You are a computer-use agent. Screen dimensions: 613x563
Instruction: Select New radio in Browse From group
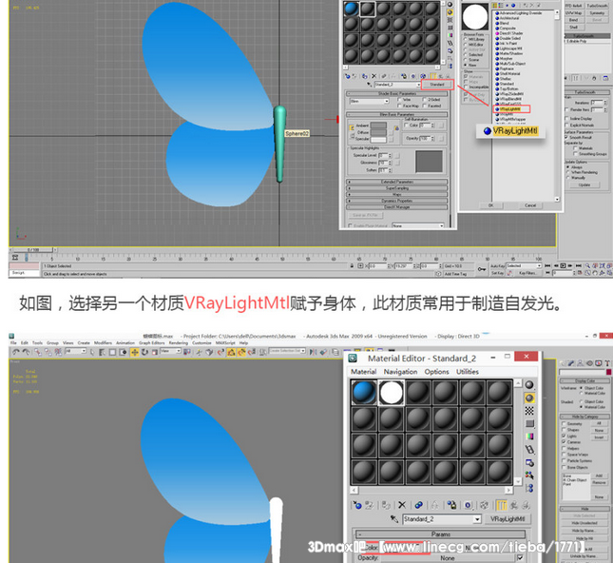[466, 65]
